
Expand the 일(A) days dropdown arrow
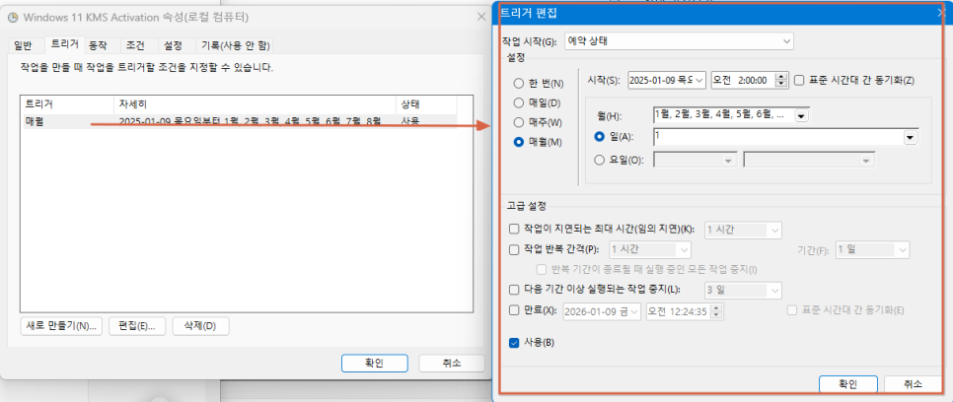point(911,138)
